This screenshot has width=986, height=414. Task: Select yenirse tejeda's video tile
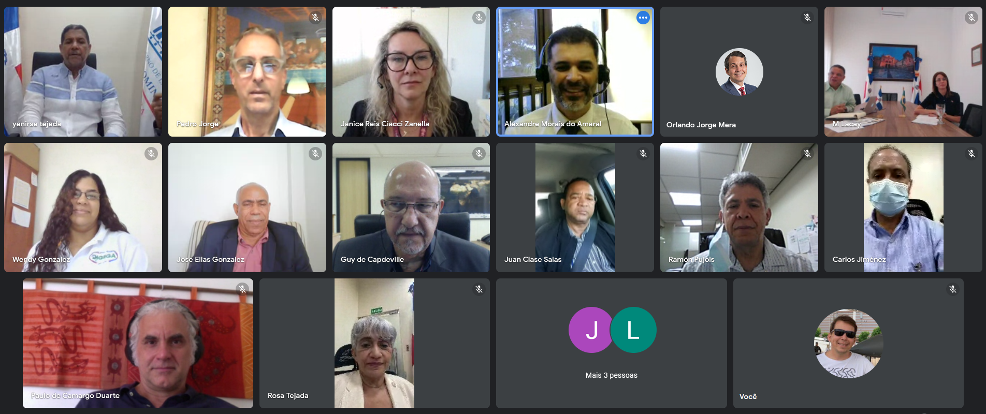tap(83, 72)
